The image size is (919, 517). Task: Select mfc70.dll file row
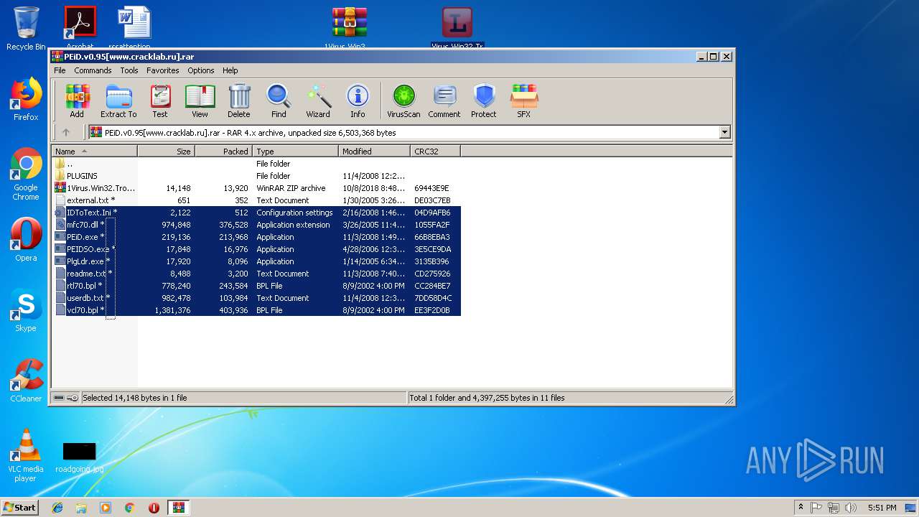tap(256, 225)
